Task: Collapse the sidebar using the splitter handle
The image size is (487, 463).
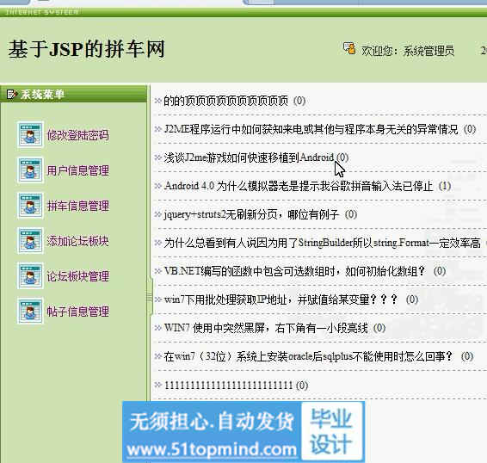Action: (150, 298)
